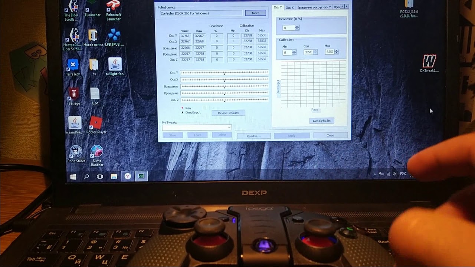Open Robocraft Launcher desktop icon
The image size is (475, 267).
click(114, 10)
